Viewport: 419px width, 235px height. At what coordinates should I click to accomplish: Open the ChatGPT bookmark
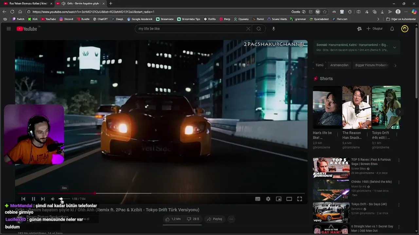tap(100, 19)
